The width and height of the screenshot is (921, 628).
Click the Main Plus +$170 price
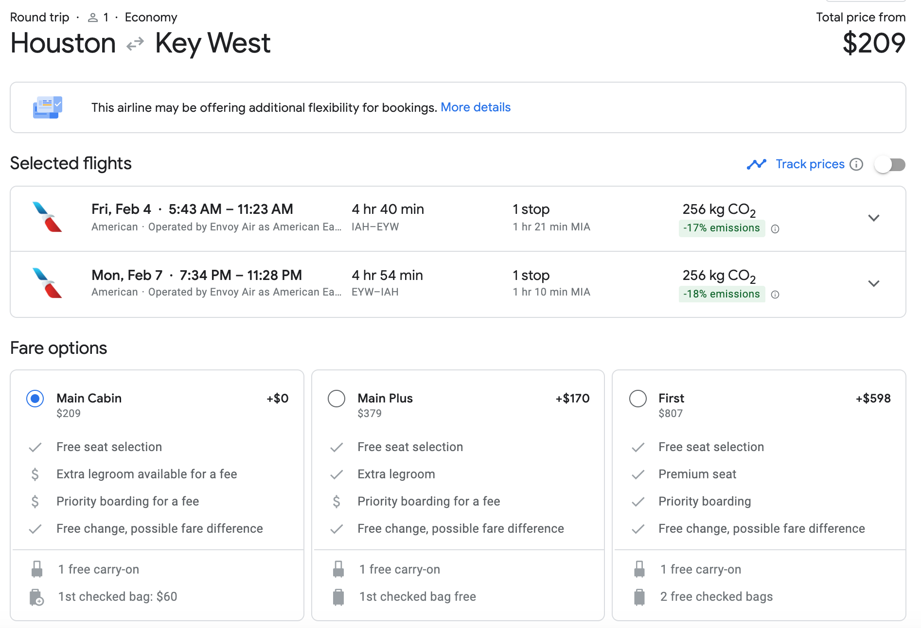[572, 399]
